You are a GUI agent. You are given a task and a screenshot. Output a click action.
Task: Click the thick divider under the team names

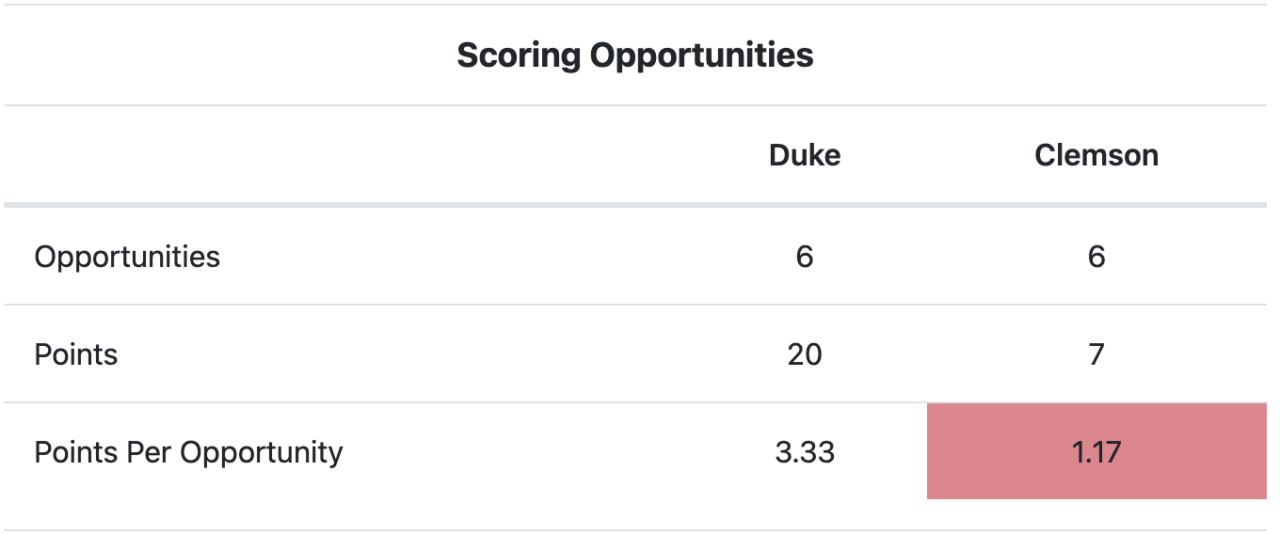(x=635, y=204)
